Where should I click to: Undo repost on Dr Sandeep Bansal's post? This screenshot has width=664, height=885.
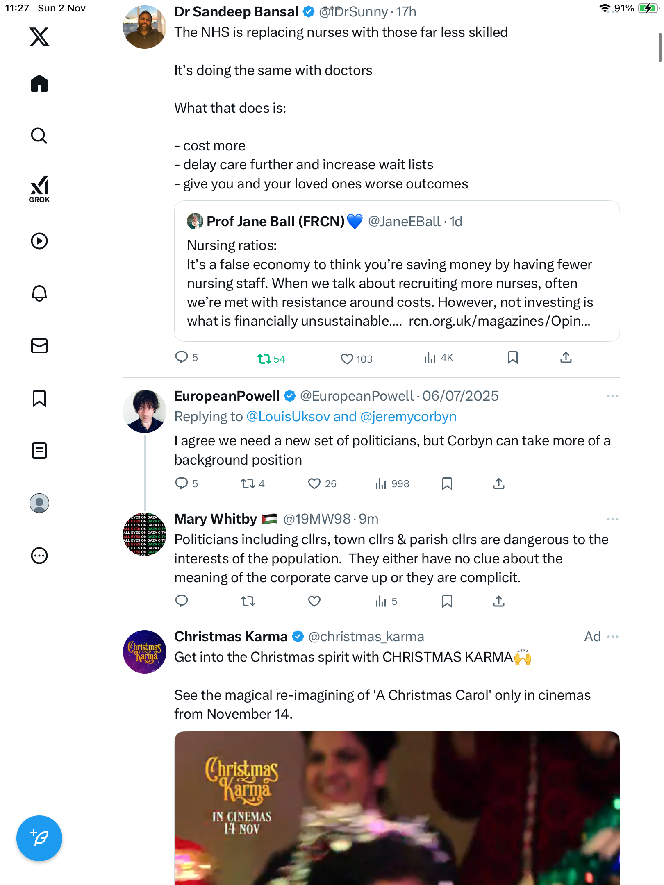[264, 359]
